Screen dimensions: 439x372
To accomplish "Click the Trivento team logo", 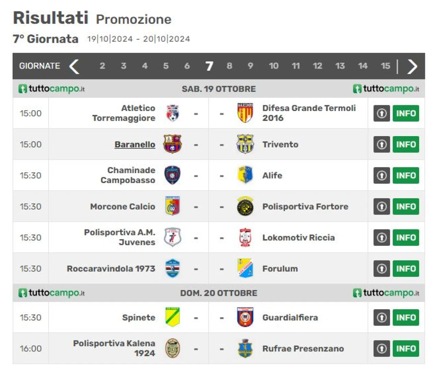I will 245,144.
